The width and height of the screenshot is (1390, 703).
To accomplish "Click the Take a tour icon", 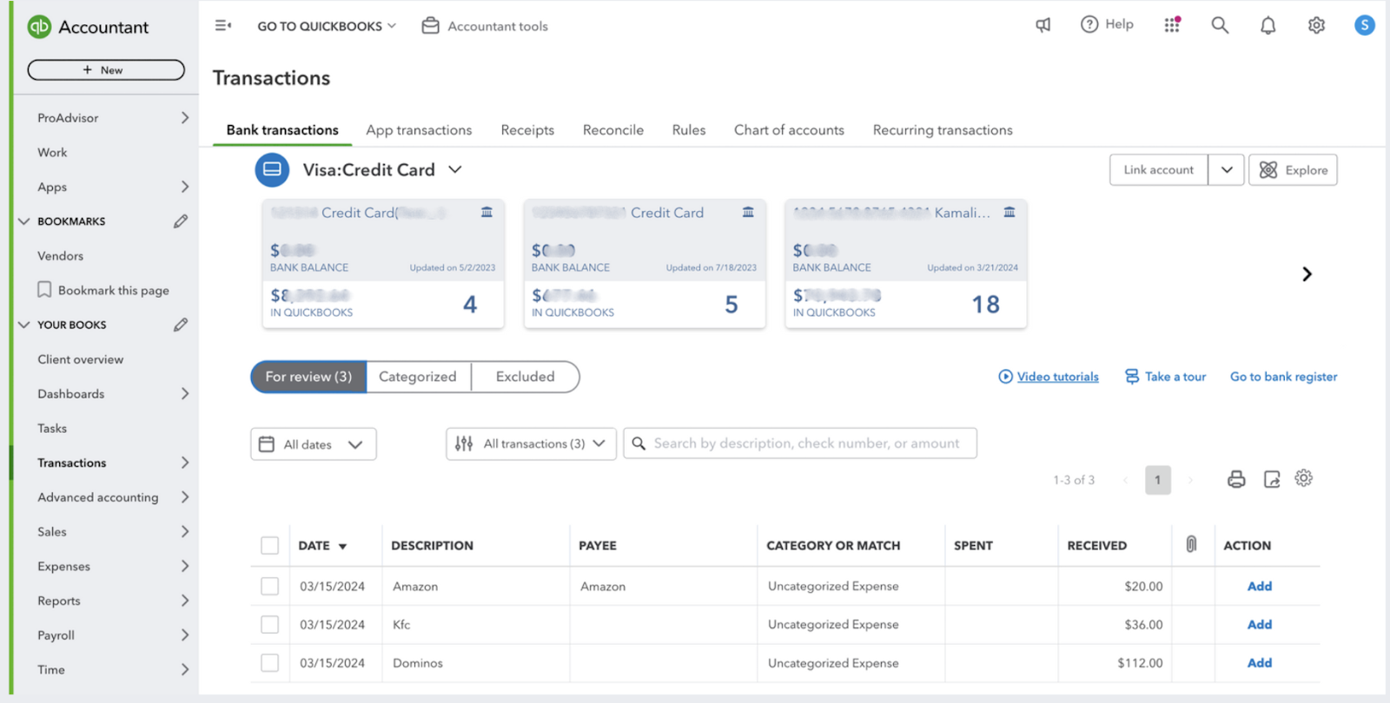I will 1132,376.
